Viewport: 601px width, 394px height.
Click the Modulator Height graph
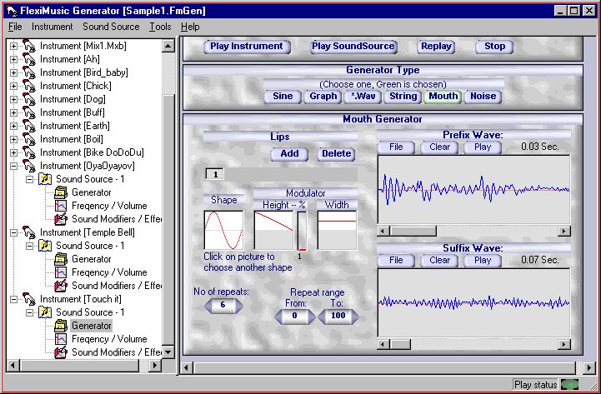(273, 230)
